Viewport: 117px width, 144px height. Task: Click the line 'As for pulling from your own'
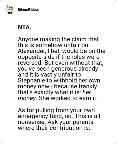point(56,110)
